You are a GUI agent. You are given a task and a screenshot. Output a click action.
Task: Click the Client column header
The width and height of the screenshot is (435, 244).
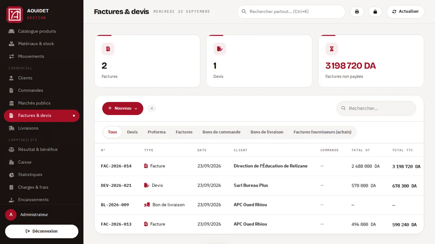(x=240, y=150)
